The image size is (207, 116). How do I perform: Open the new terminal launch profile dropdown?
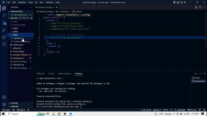[x=198, y=74]
